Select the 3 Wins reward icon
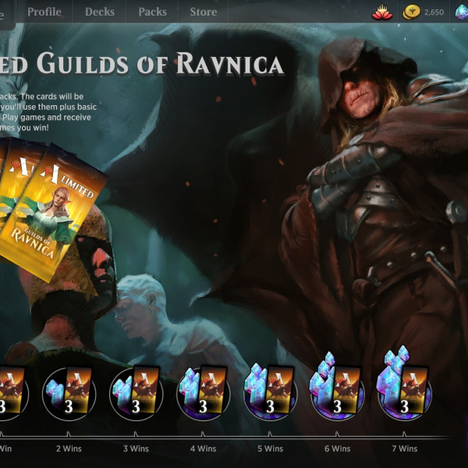 click(136, 393)
